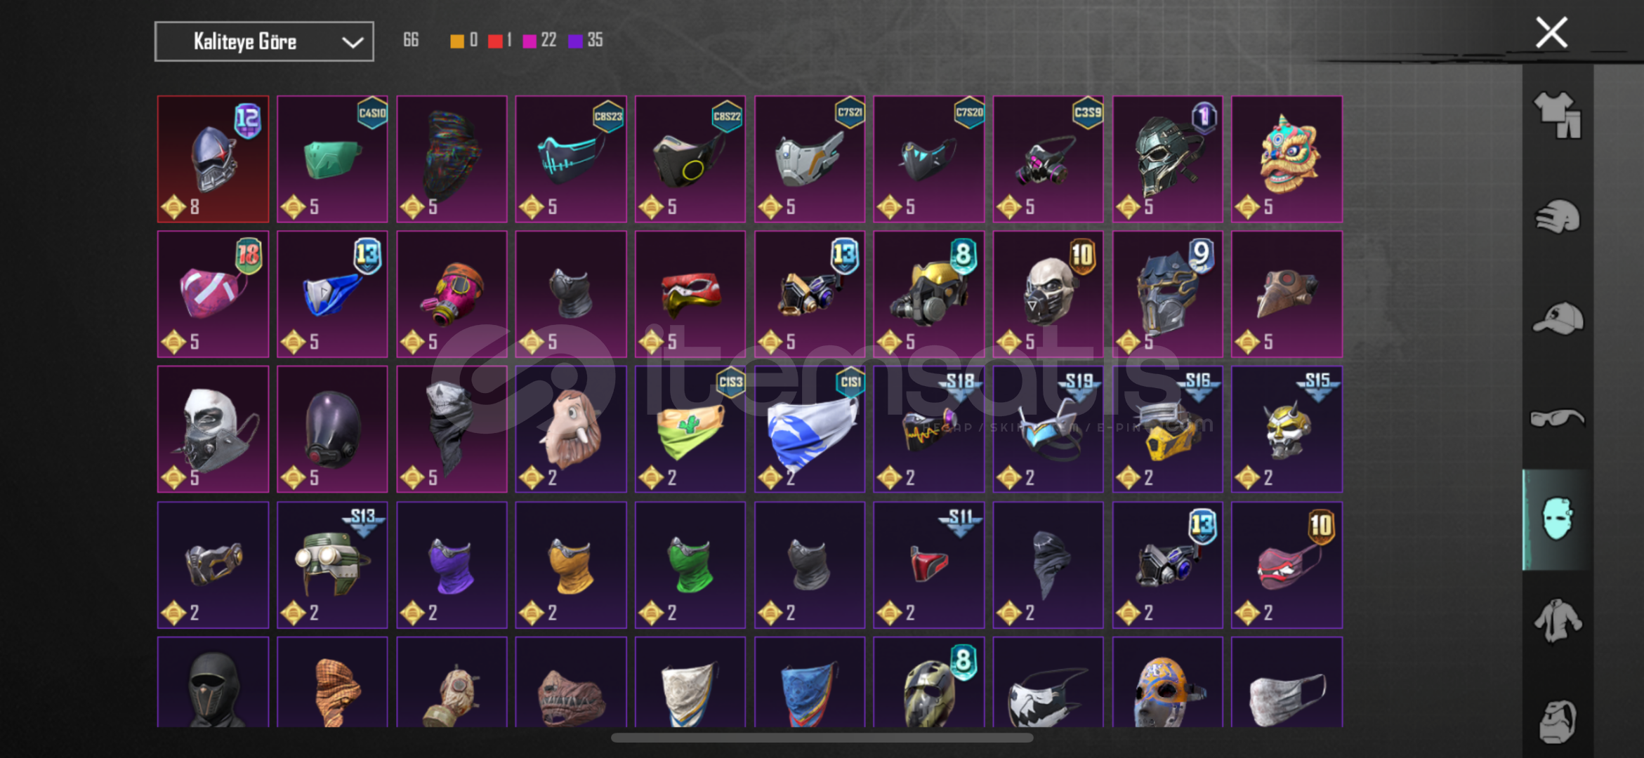Open the jacket clothing category

(x=1557, y=620)
